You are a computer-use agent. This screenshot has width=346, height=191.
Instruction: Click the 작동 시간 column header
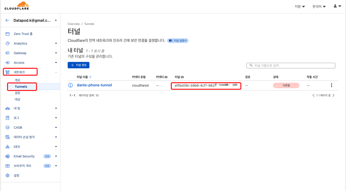coord(312,77)
